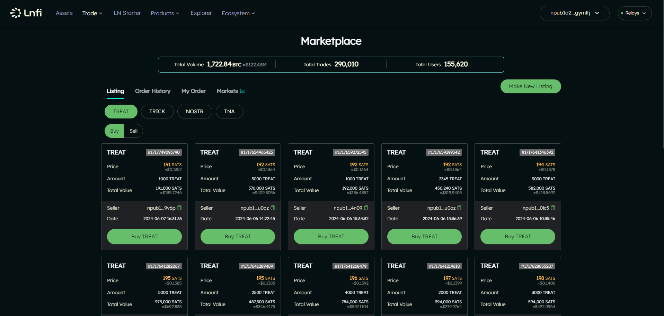The image size is (664, 316).
Task: Select the TRICK token filter
Action: [x=157, y=112]
